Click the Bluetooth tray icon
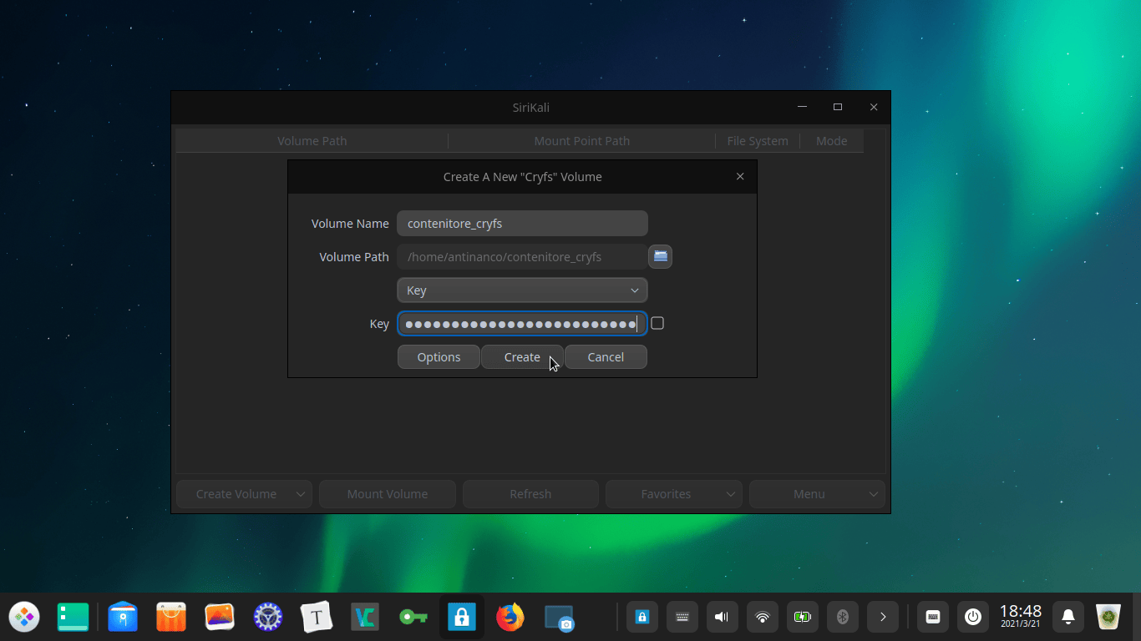The width and height of the screenshot is (1141, 641). point(843,618)
